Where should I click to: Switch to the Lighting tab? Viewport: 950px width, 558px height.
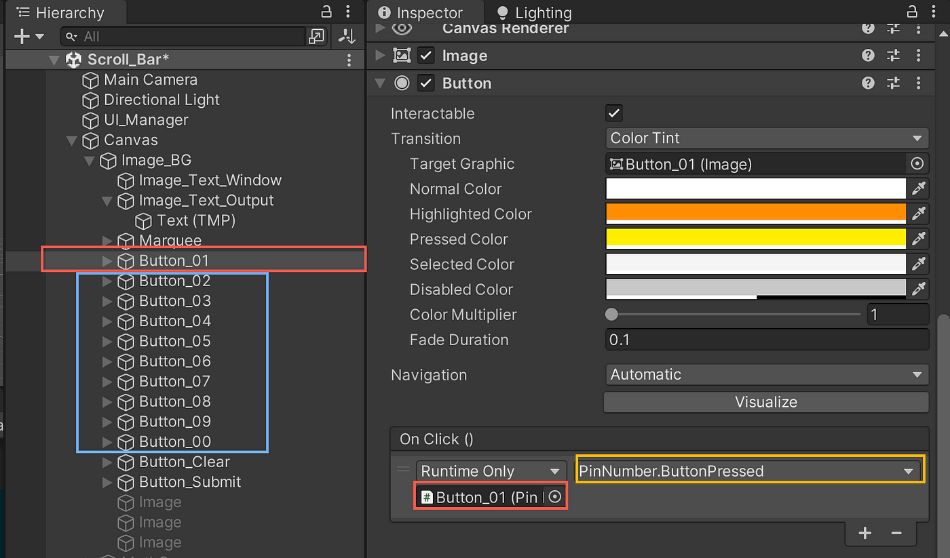coord(534,13)
